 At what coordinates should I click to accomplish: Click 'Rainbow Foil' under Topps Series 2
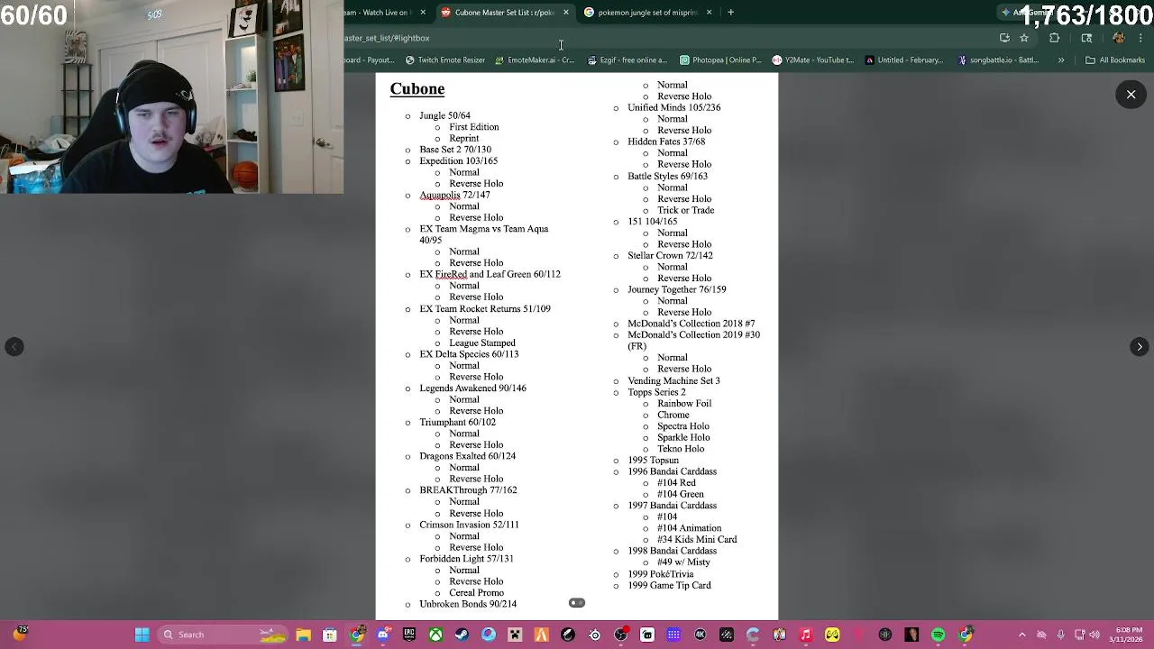click(684, 403)
